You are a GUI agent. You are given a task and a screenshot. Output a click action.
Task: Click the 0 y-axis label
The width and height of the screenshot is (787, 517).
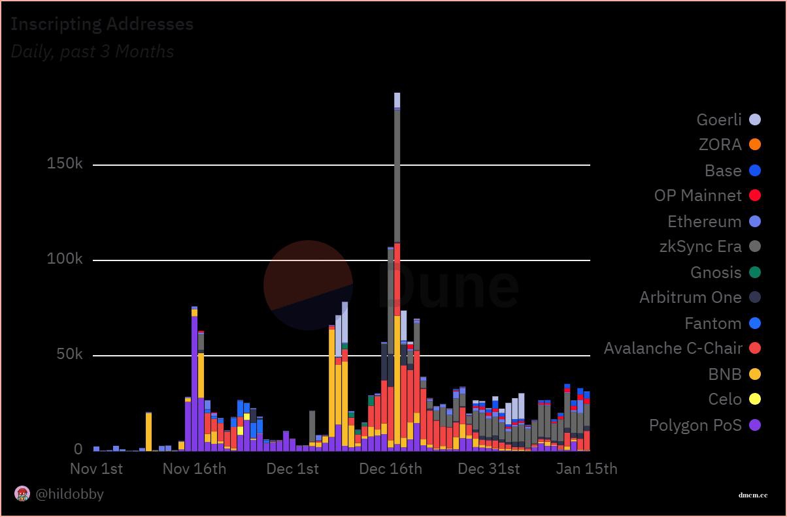coord(78,449)
